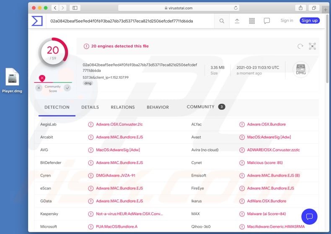
Task: Open the apps grid icon
Action: (252, 21)
